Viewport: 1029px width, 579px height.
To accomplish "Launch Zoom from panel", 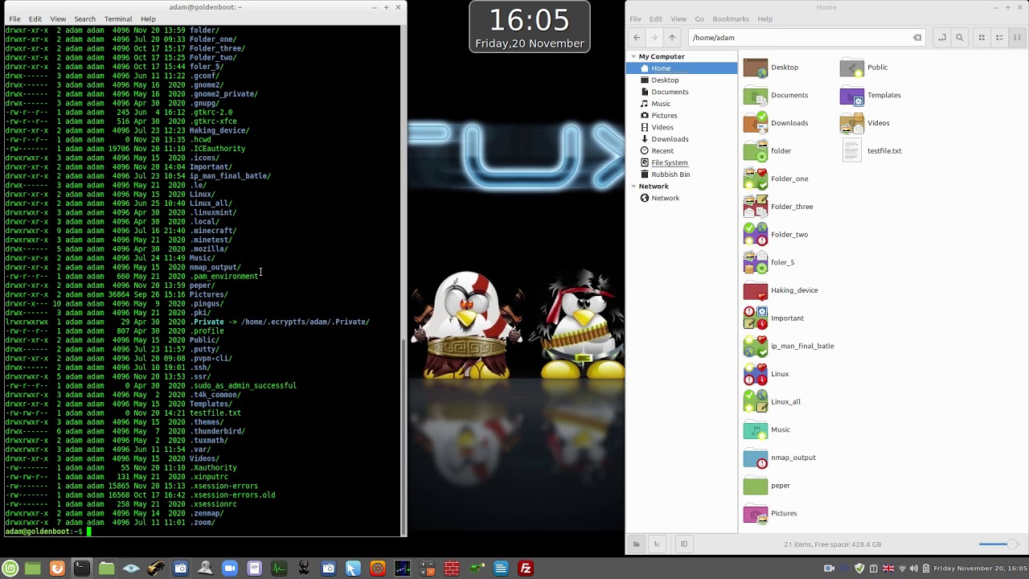I will pyautogui.click(x=229, y=569).
